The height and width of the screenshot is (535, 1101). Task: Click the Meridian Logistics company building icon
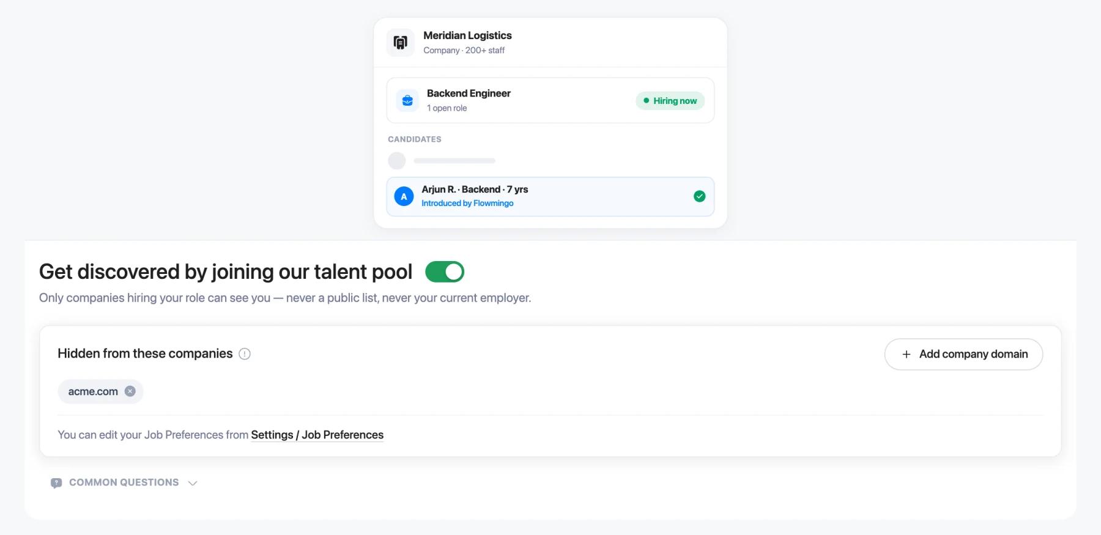400,42
